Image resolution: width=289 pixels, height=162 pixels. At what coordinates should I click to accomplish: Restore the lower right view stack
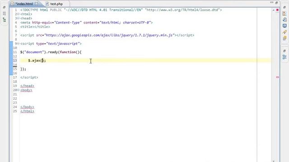[x=284, y=51]
